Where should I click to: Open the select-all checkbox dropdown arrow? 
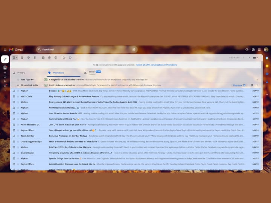(x=17, y=58)
